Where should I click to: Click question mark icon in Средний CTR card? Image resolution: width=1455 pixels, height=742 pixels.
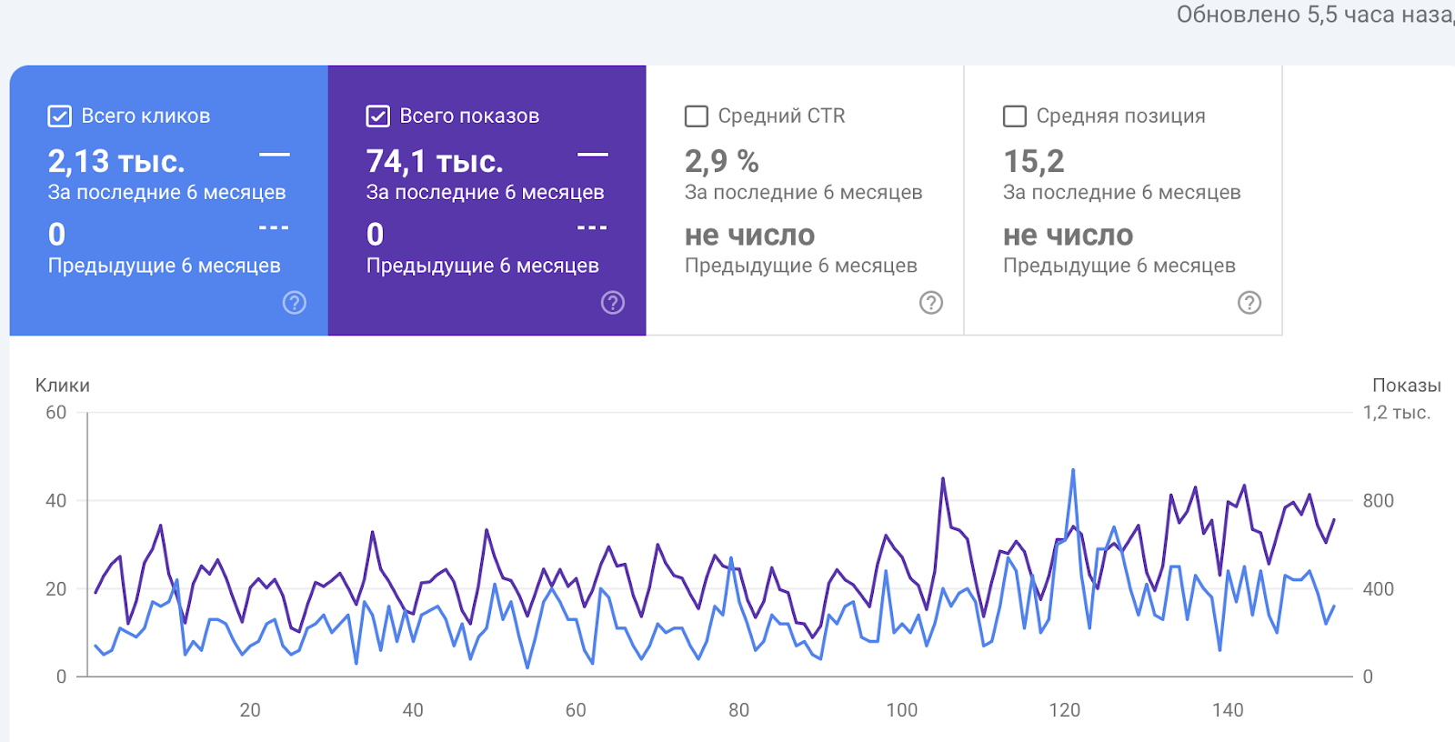click(931, 303)
